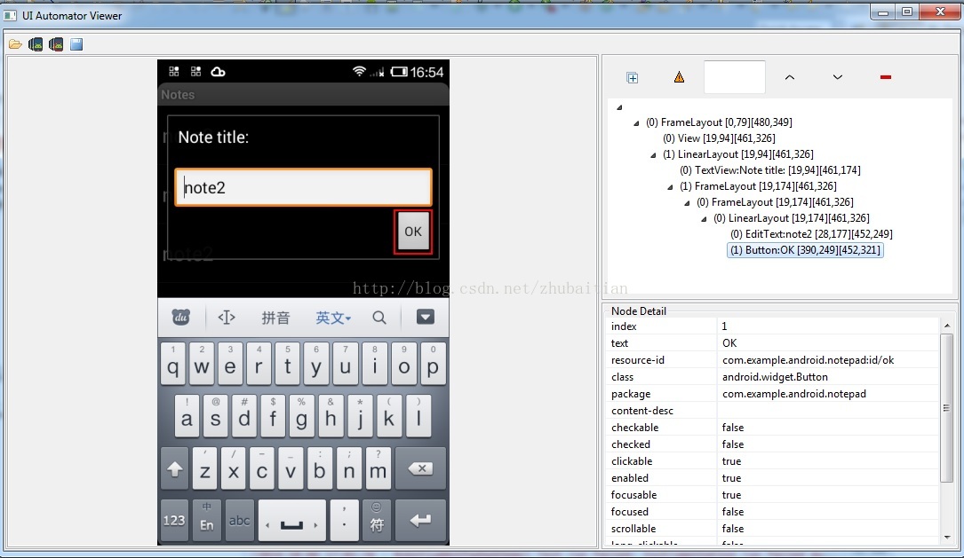Tap the 中/En language switch key
Image resolution: width=964 pixels, height=558 pixels.
tap(206, 520)
